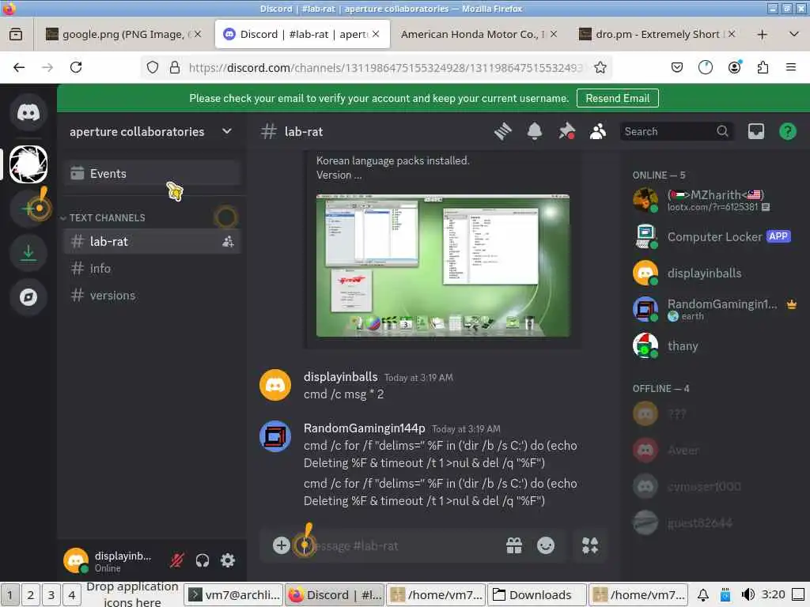Open the desktop screenshot image attachment
This screenshot has height=607, width=810.
pos(443,266)
